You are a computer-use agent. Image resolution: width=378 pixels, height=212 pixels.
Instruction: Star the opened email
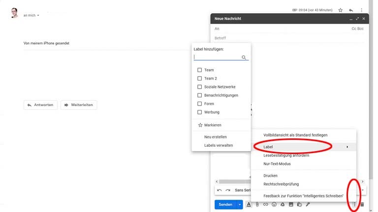pos(340,10)
